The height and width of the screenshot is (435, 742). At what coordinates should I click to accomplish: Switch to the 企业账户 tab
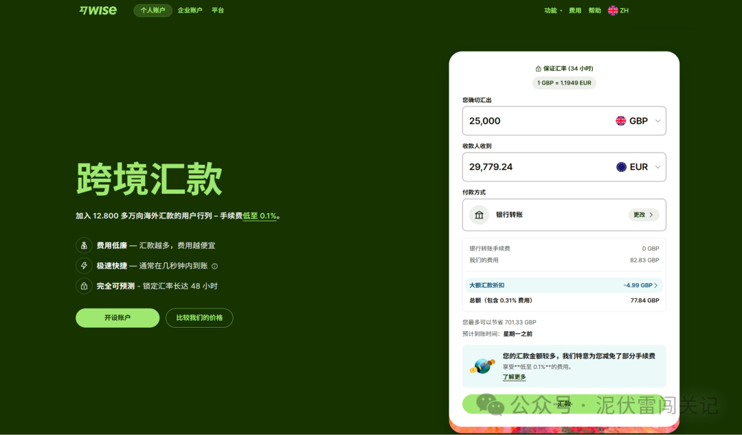(190, 10)
